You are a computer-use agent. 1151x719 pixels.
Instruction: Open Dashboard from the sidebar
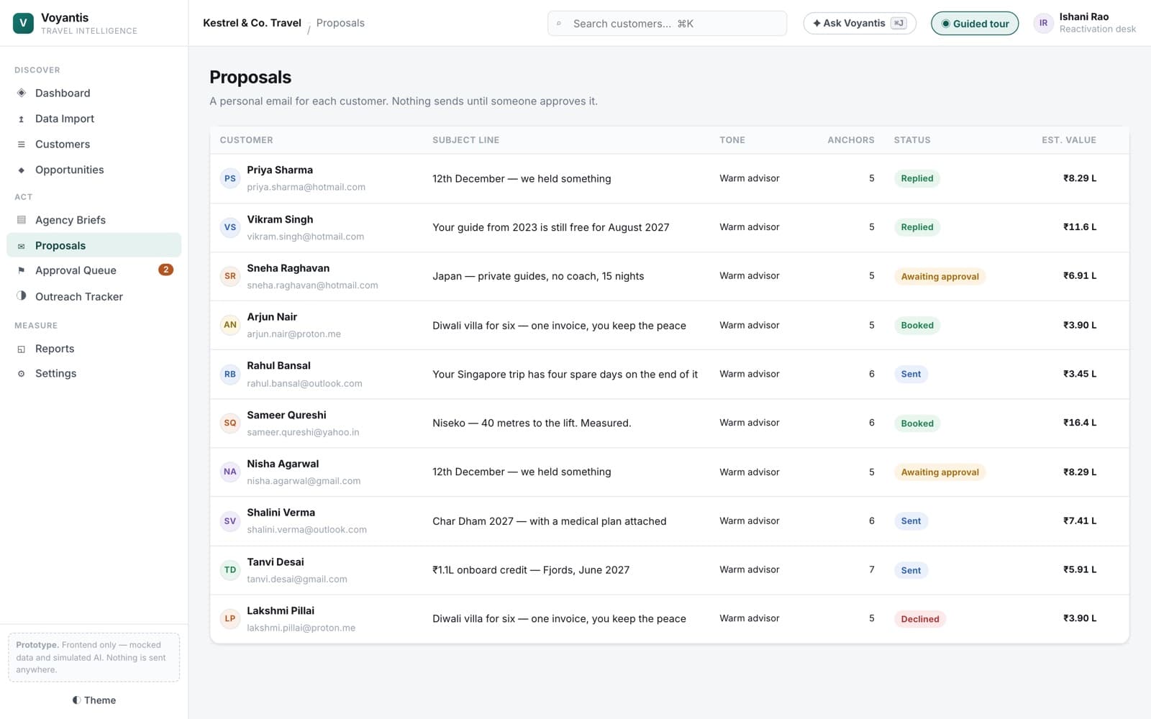94,93
